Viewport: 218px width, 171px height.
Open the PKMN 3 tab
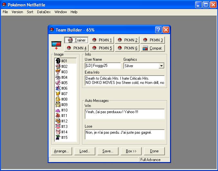point(153,40)
